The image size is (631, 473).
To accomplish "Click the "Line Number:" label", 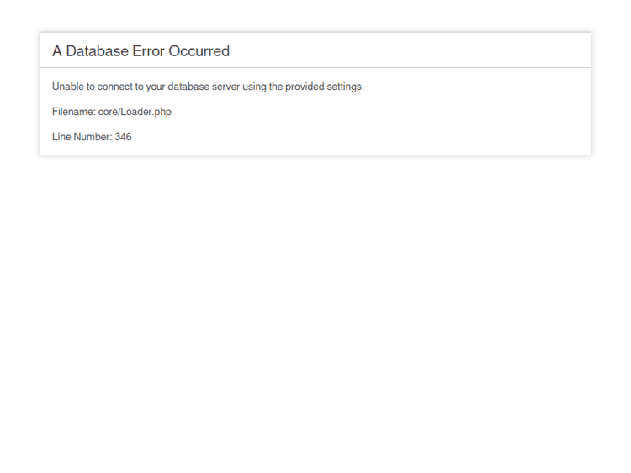I will point(82,137).
